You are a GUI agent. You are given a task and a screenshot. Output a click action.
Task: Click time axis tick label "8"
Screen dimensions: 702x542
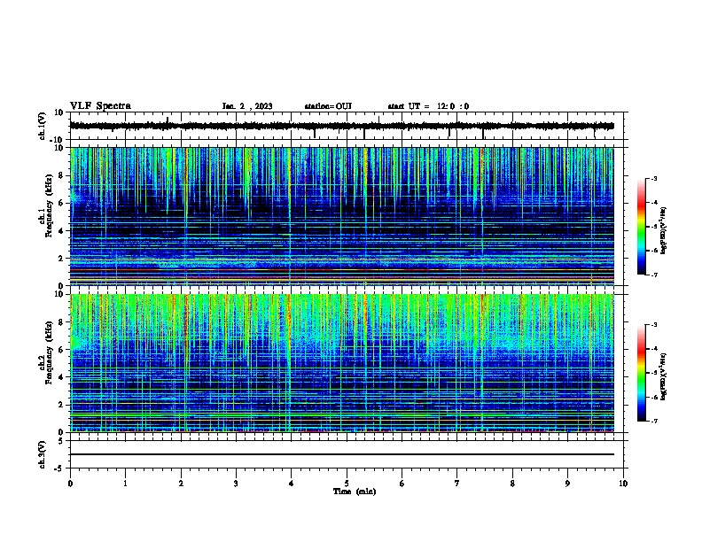click(x=512, y=484)
